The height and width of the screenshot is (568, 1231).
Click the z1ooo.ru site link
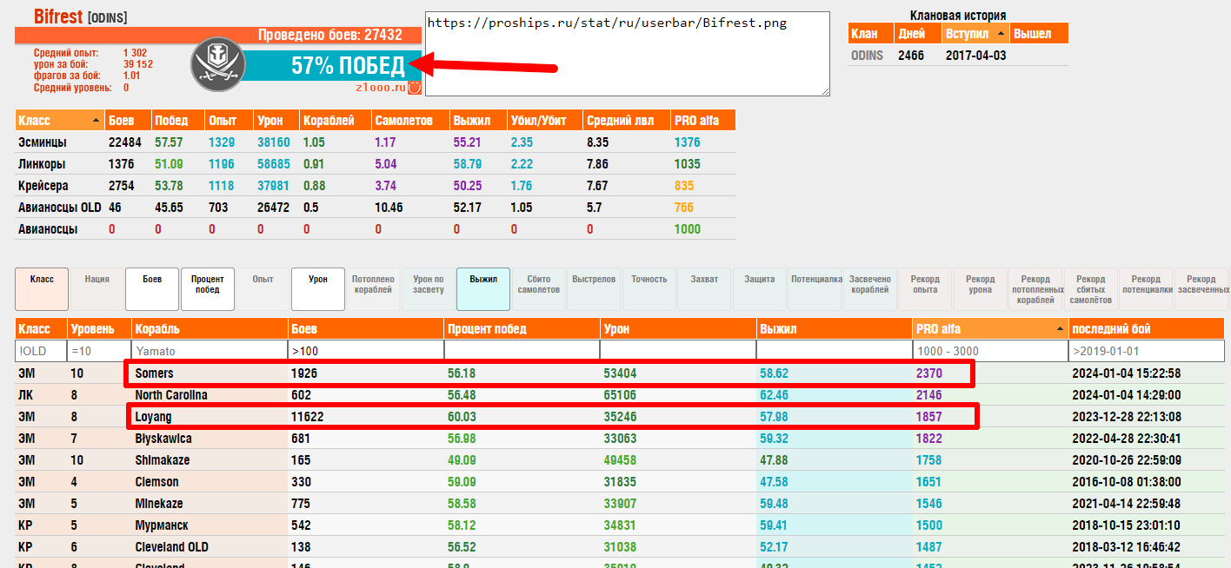[x=381, y=87]
